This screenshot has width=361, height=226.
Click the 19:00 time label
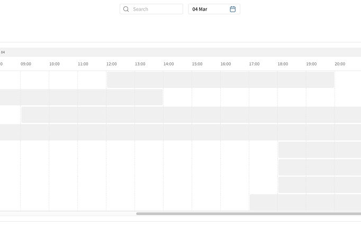(311, 64)
